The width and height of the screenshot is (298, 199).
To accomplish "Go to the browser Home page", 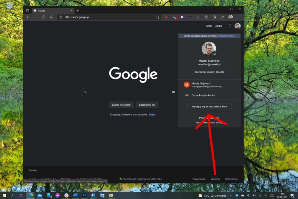I will click(52, 17).
